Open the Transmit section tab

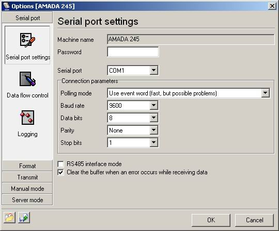coord(27,177)
